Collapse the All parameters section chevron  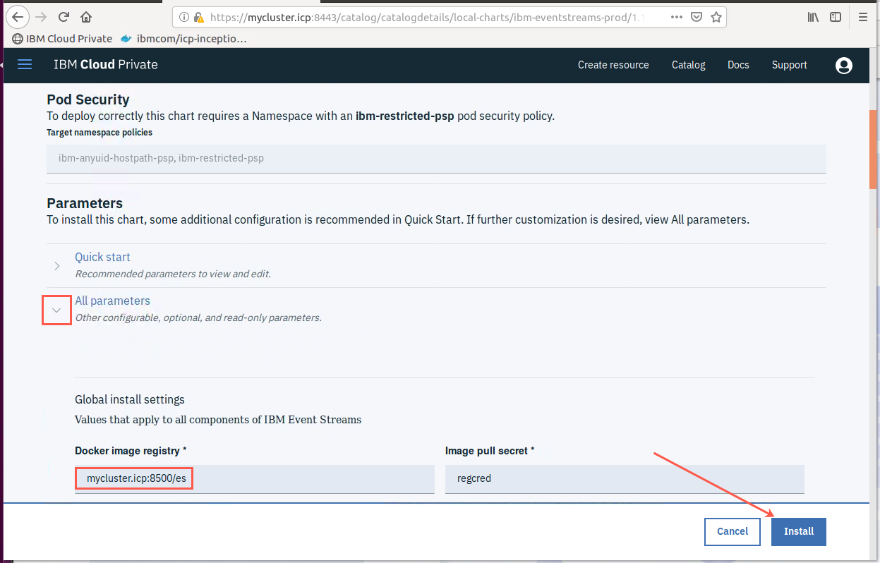pyautogui.click(x=57, y=310)
